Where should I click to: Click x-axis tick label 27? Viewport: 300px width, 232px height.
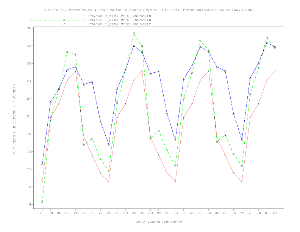tap(117, 213)
